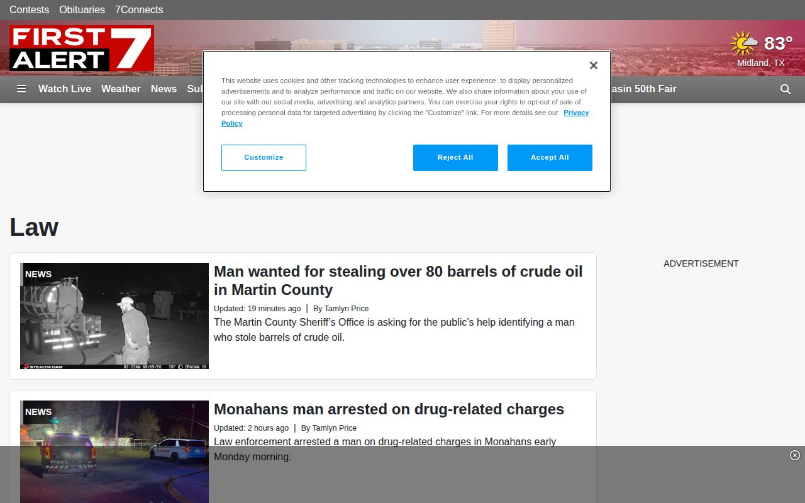Viewport: 805px width, 503px height.
Task: Open 7Connects in top bar
Action: (x=139, y=10)
